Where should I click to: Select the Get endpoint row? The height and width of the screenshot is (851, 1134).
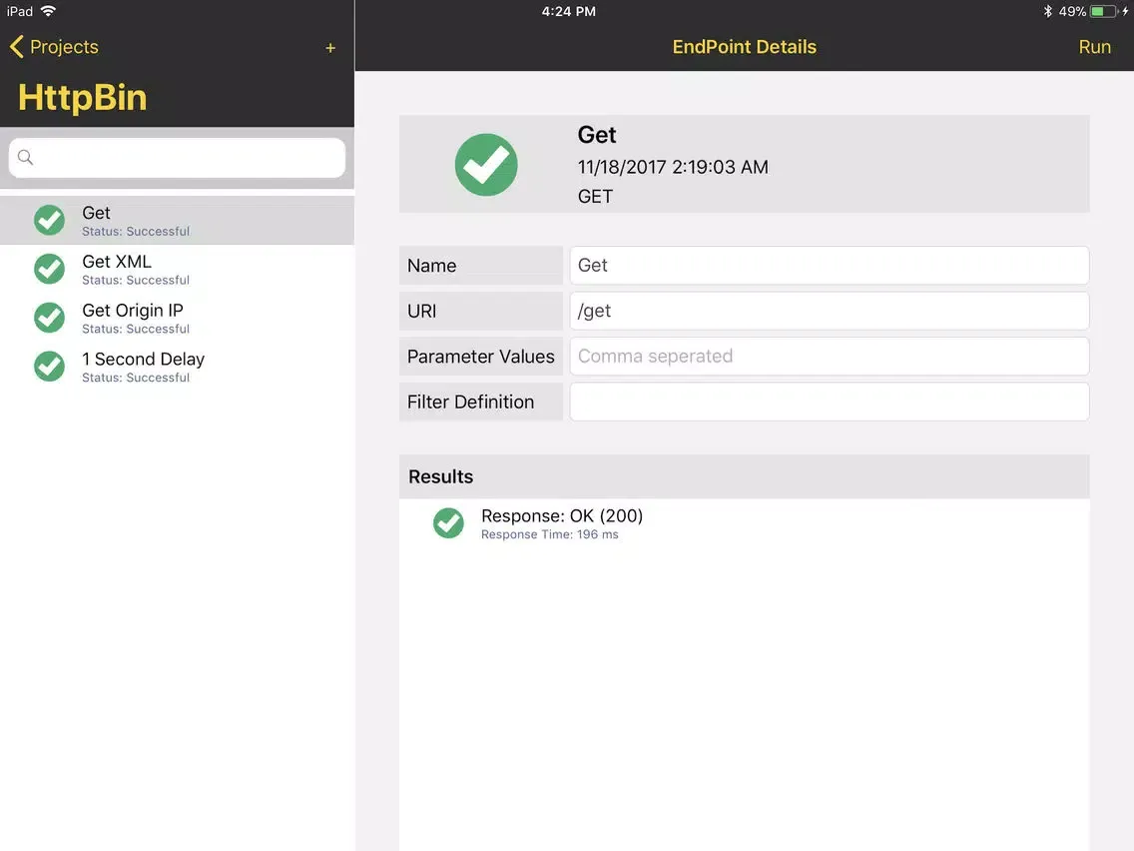(178, 221)
